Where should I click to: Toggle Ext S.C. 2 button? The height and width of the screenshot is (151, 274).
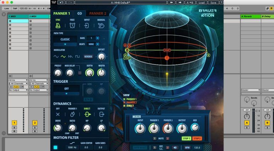pos(167,147)
